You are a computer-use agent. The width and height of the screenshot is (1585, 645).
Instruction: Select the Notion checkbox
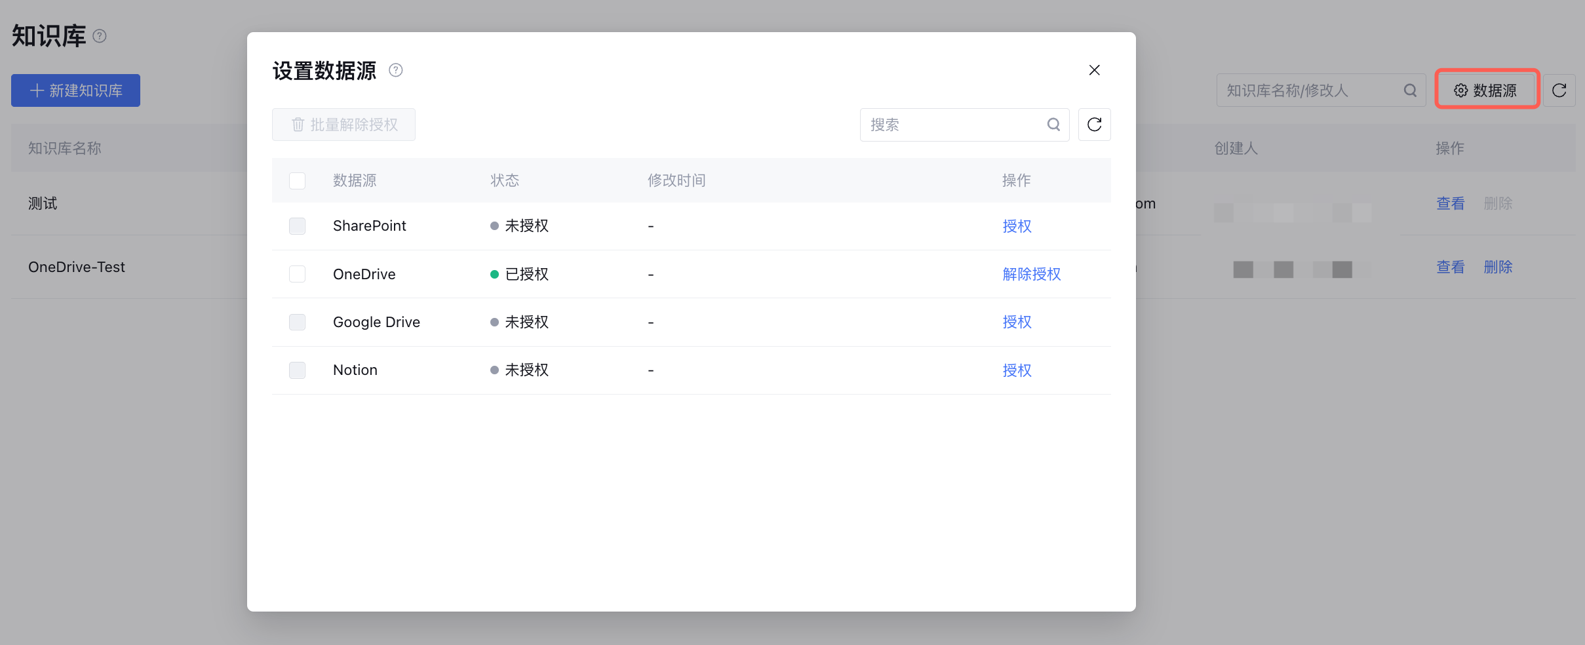[298, 370]
